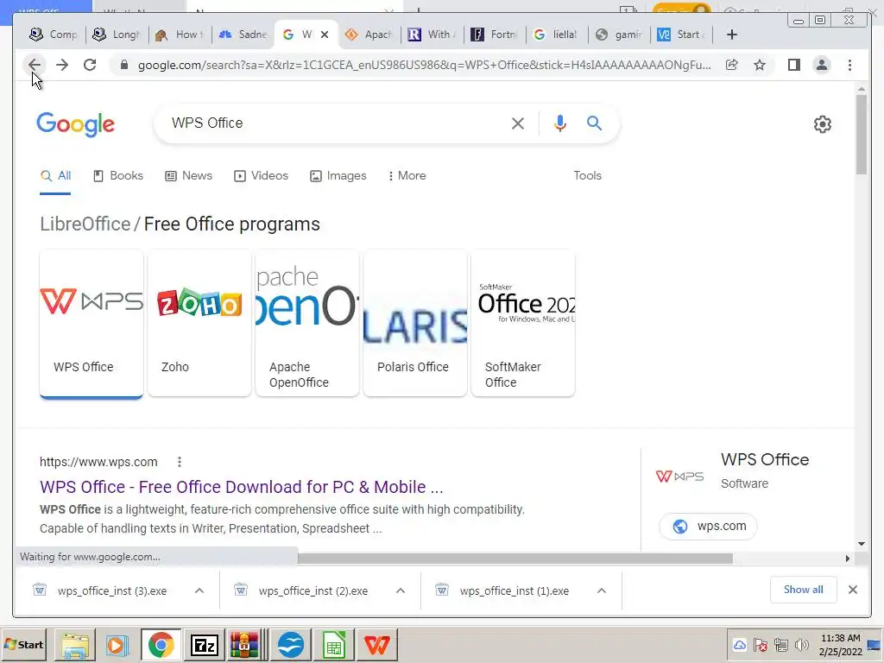Share this page via the address bar icon
This screenshot has height=663, width=884.
(732, 65)
